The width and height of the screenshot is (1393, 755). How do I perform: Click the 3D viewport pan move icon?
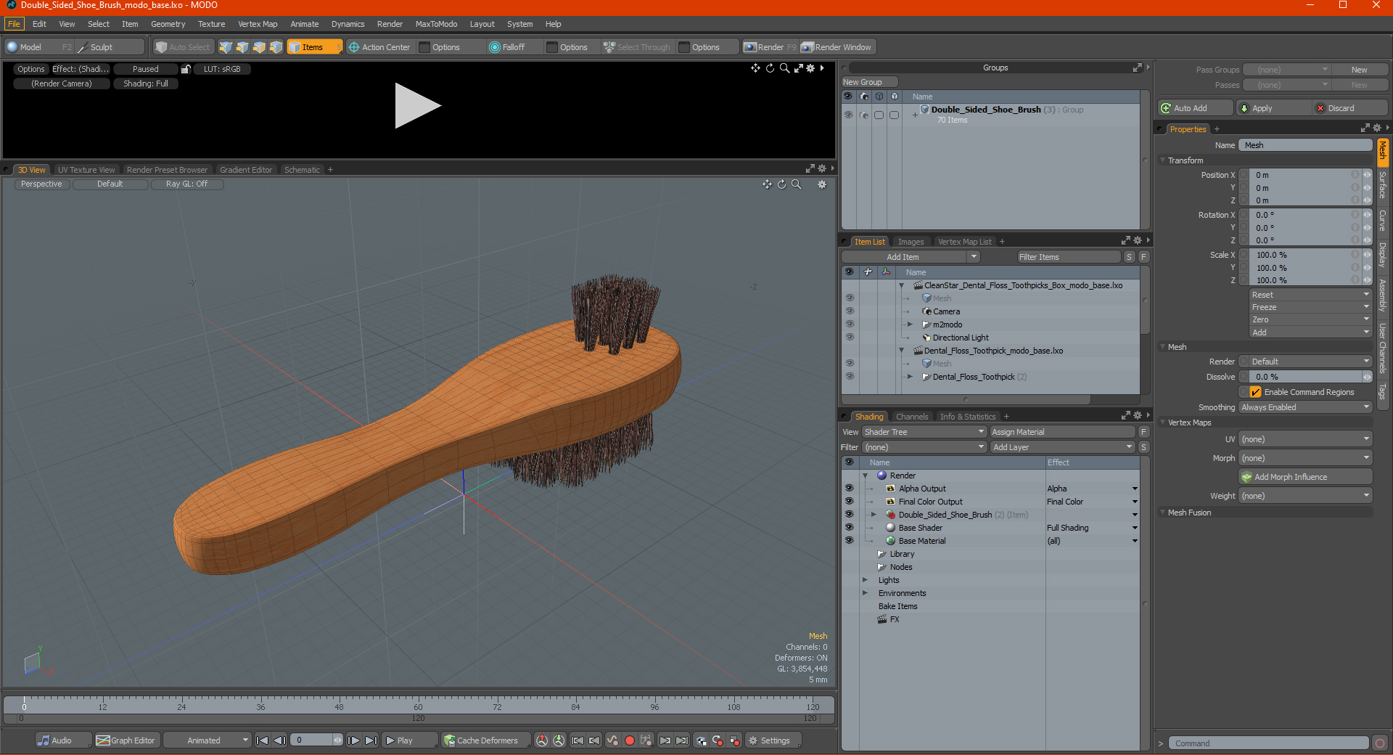(767, 184)
